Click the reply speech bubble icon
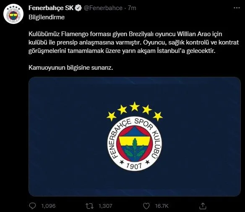The width and height of the screenshot is (245, 212). click(32, 206)
